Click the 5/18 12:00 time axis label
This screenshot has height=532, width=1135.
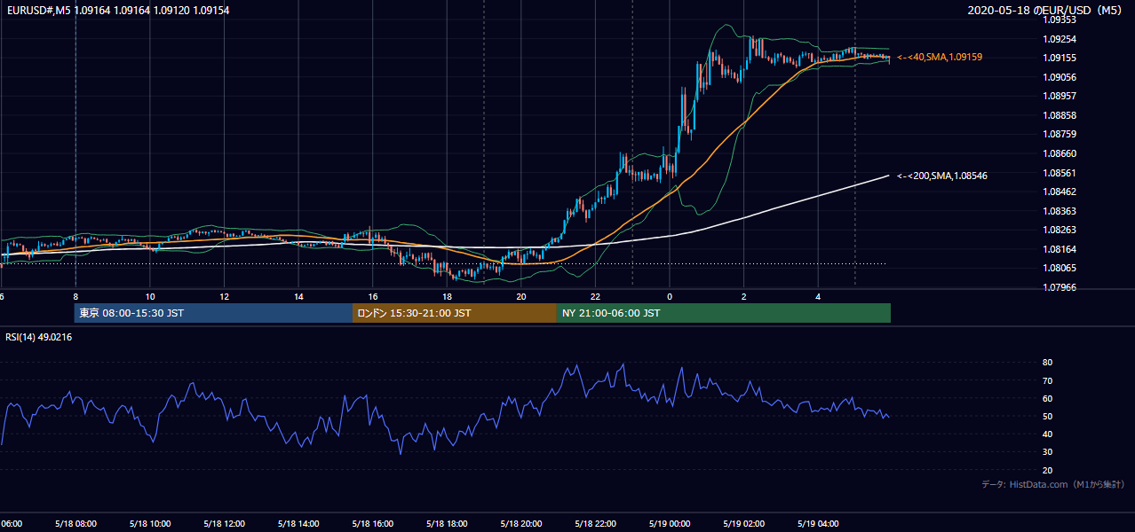pos(224,524)
